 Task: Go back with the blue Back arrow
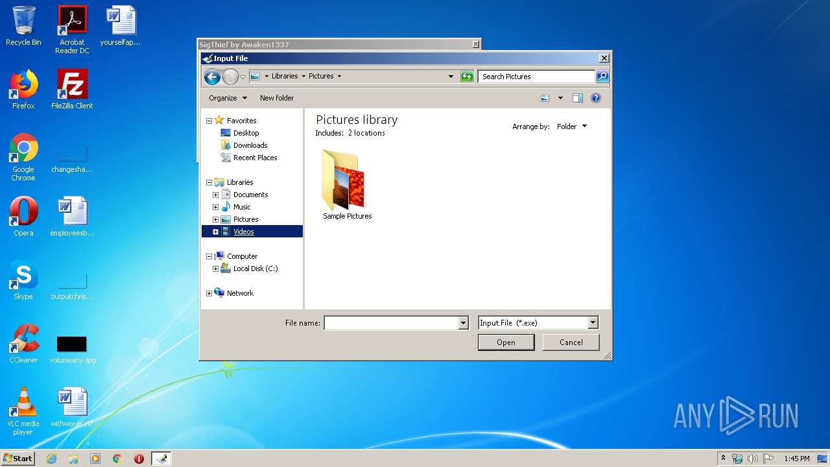point(212,77)
